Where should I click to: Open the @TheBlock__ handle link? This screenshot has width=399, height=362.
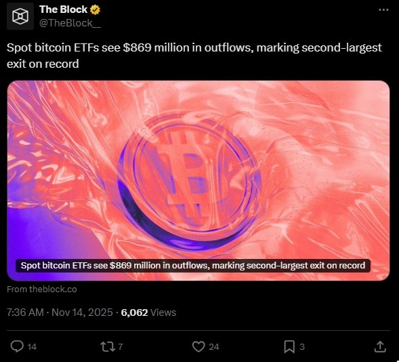(70, 23)
